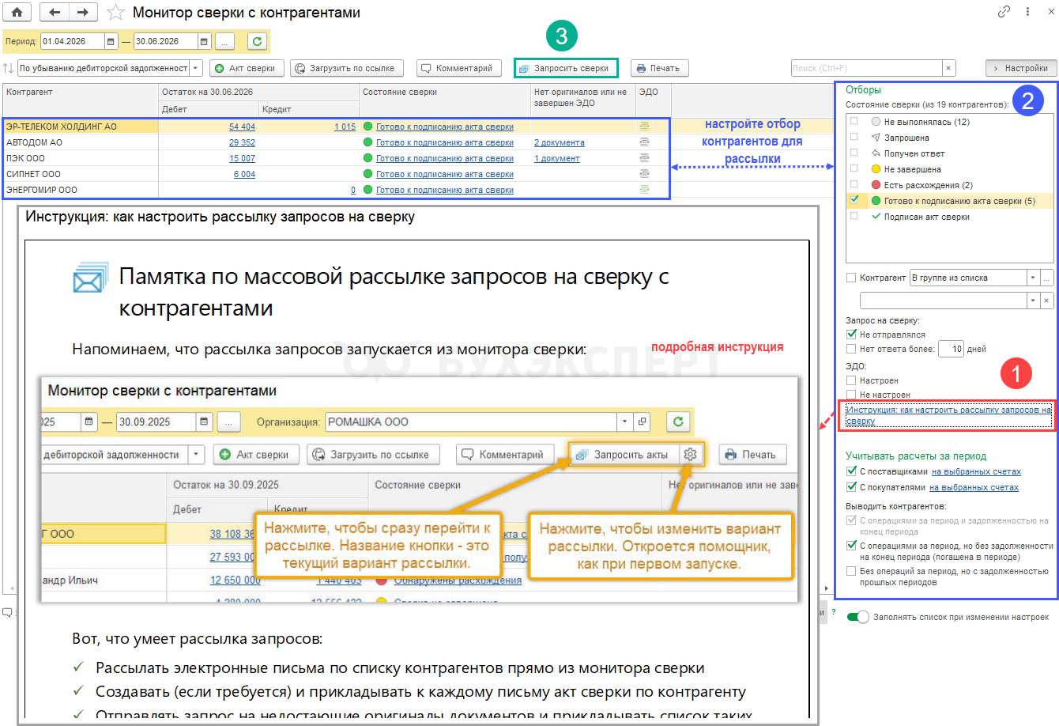The width and height of the screenshot is (1059, 726).
Task: Open the three-dot more actions menu
Action: point(1027,12)
